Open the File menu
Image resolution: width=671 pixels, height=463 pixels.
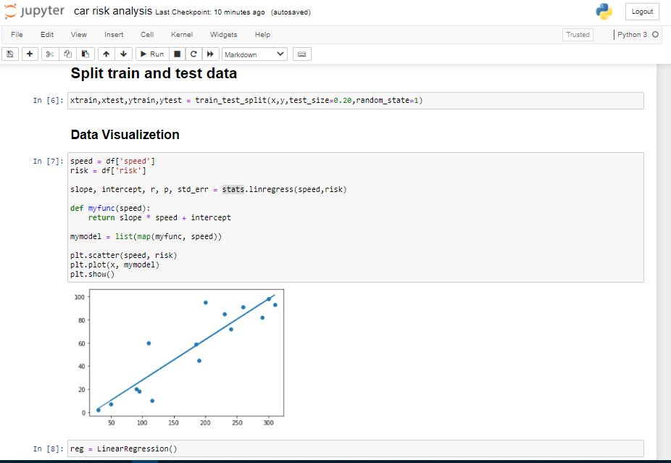pyautogui.click(x=17, y=35)
